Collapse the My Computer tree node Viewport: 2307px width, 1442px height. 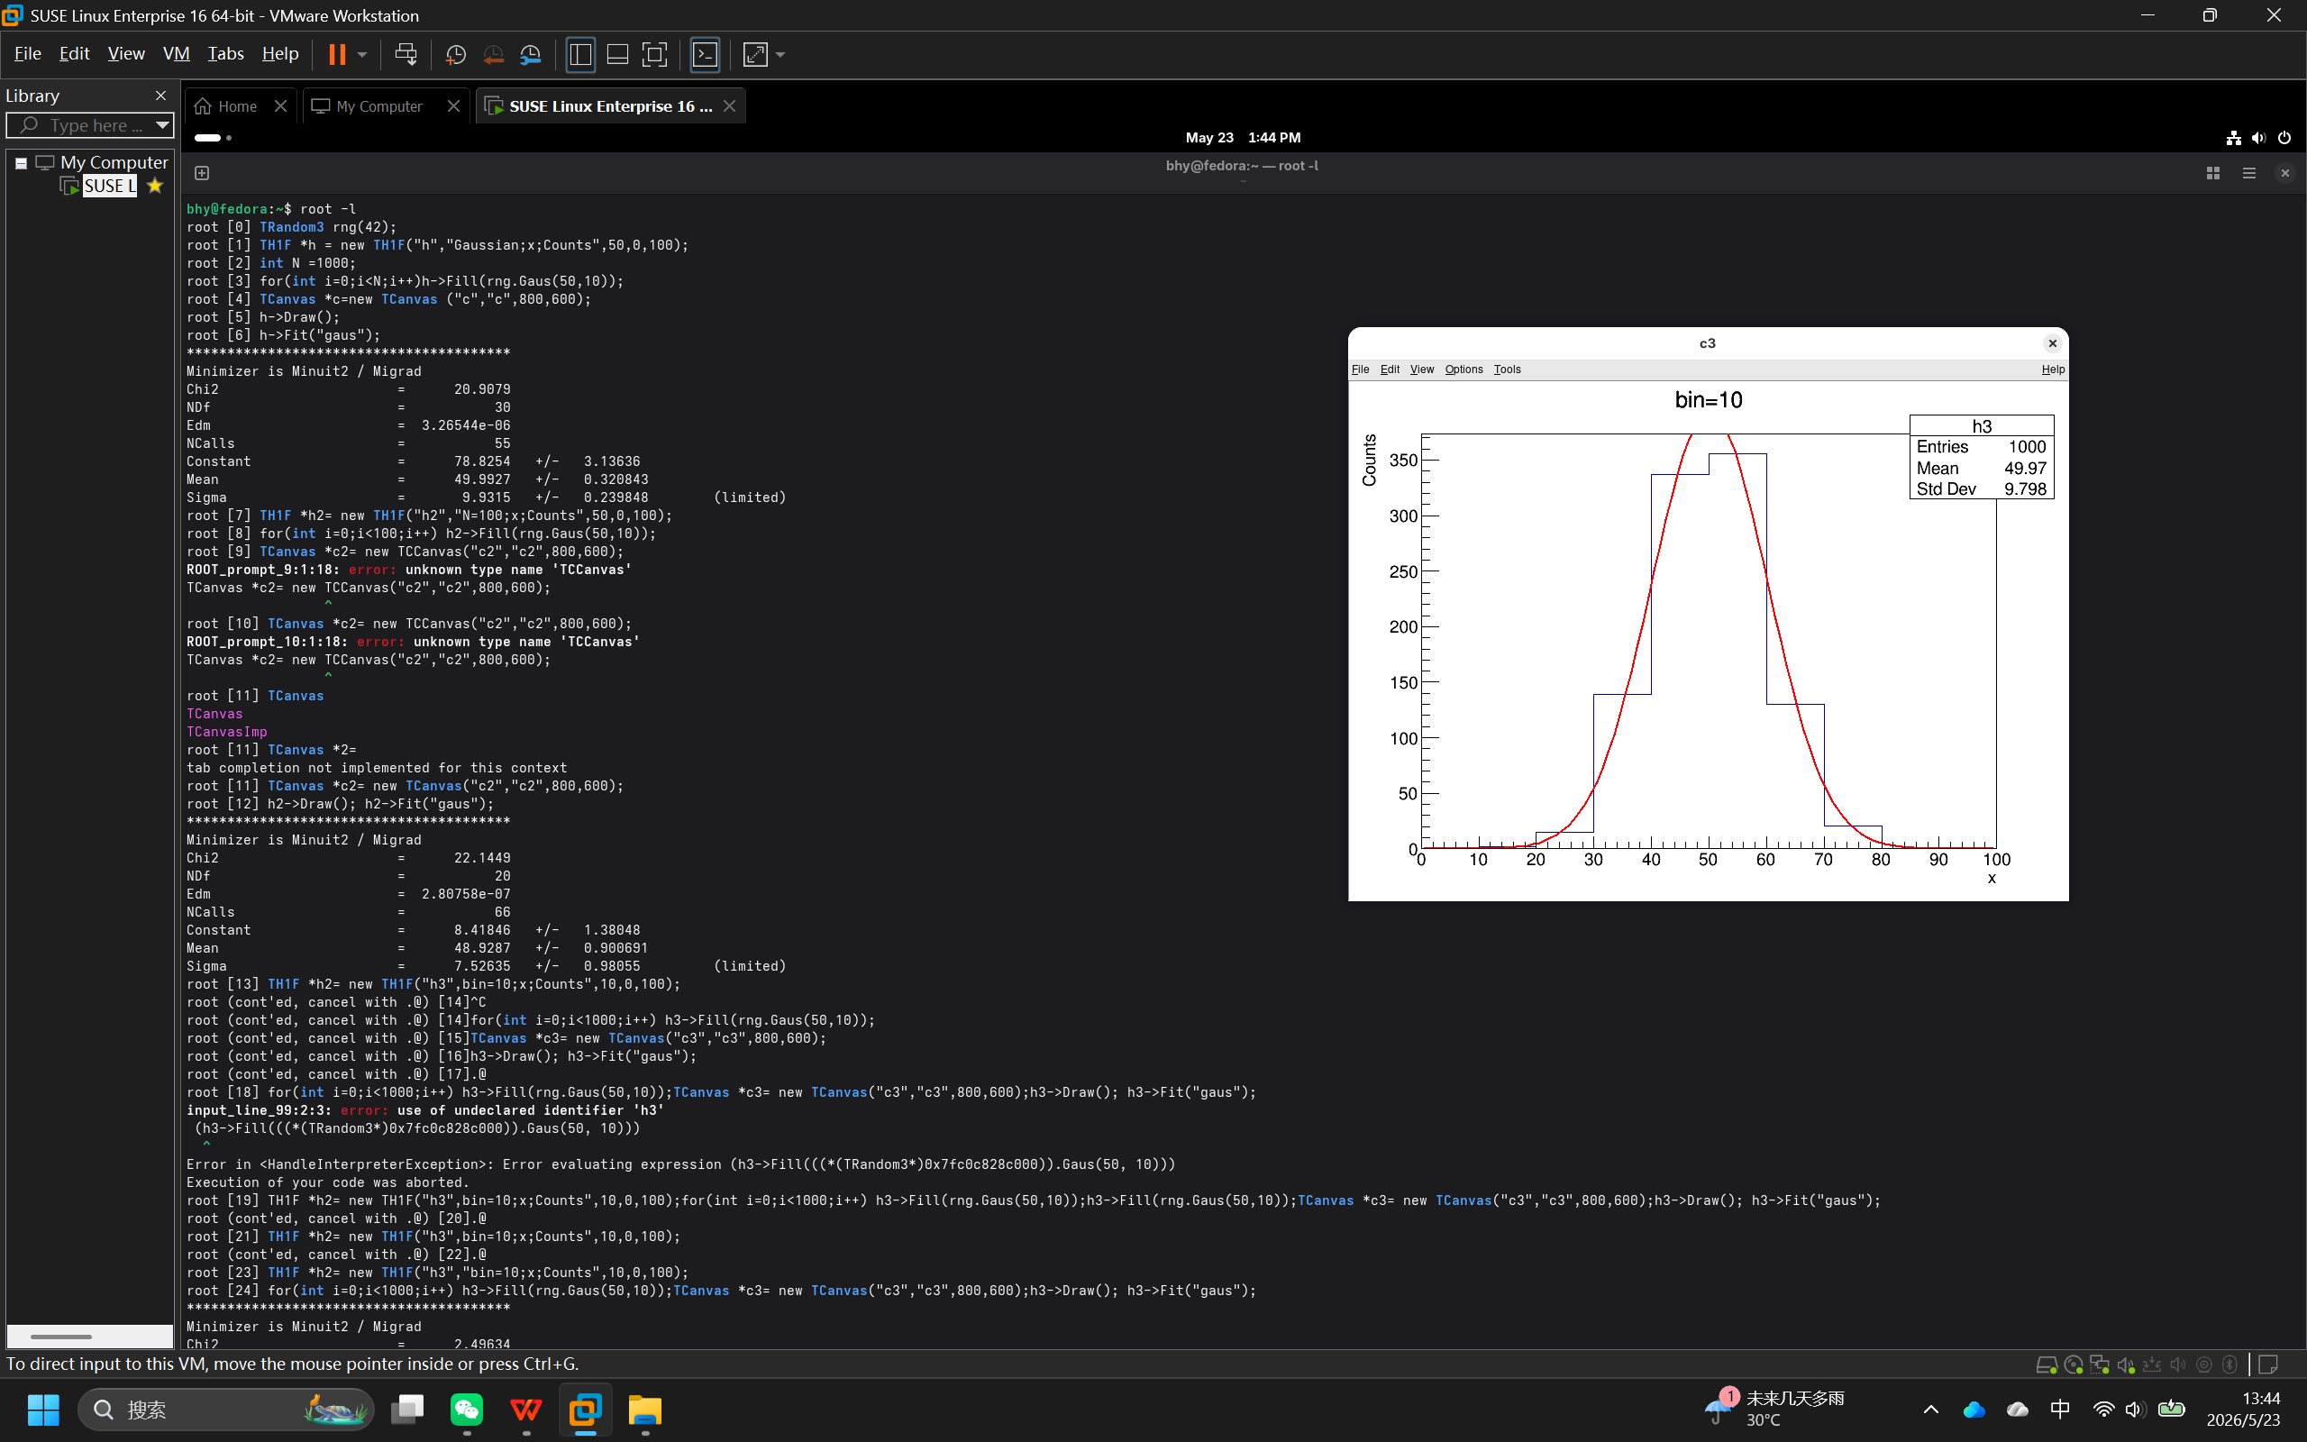[x=20, y=163]
